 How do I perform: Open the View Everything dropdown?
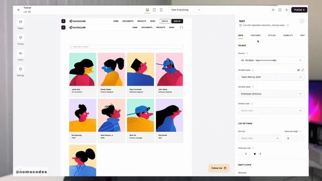point(186,10)
